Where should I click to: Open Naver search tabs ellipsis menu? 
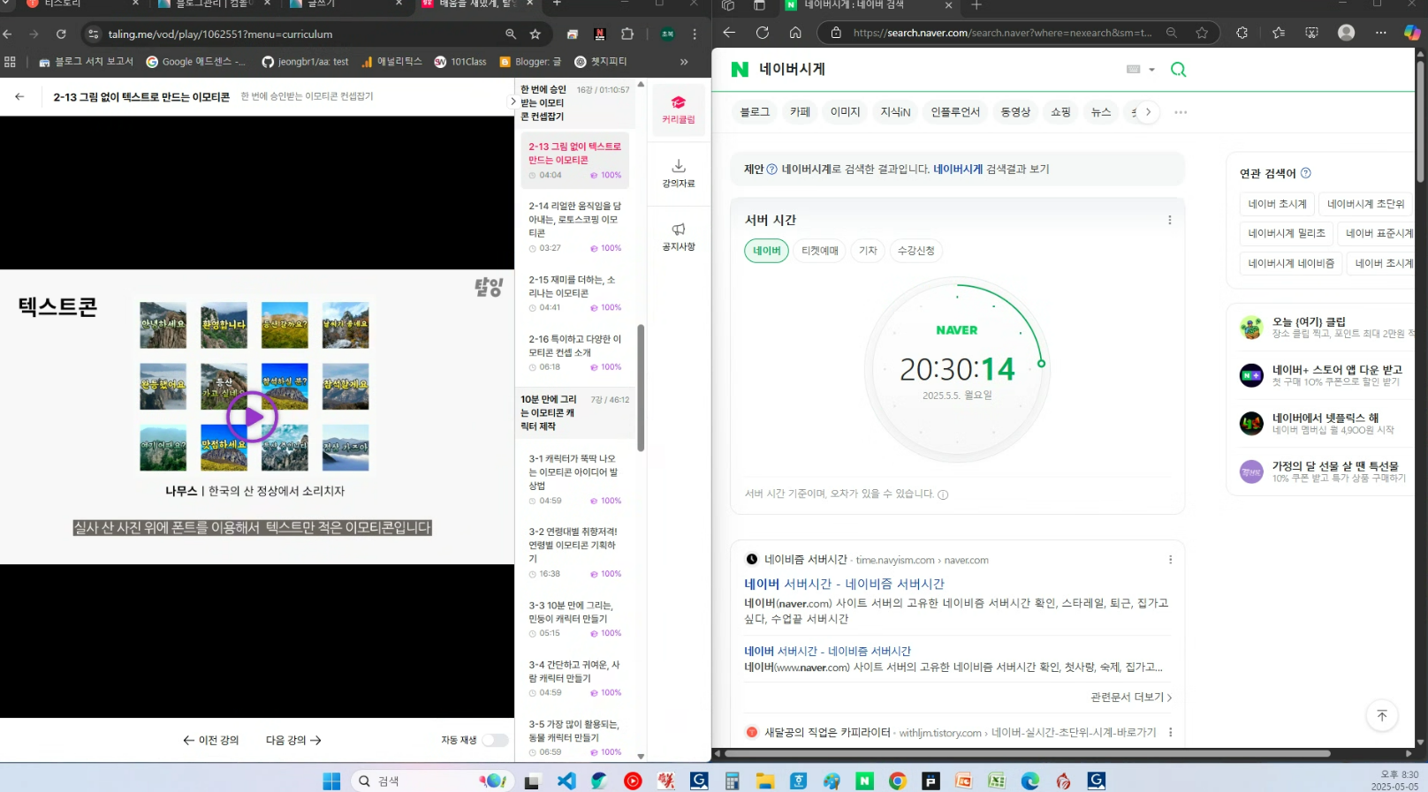coord(1181,112)
